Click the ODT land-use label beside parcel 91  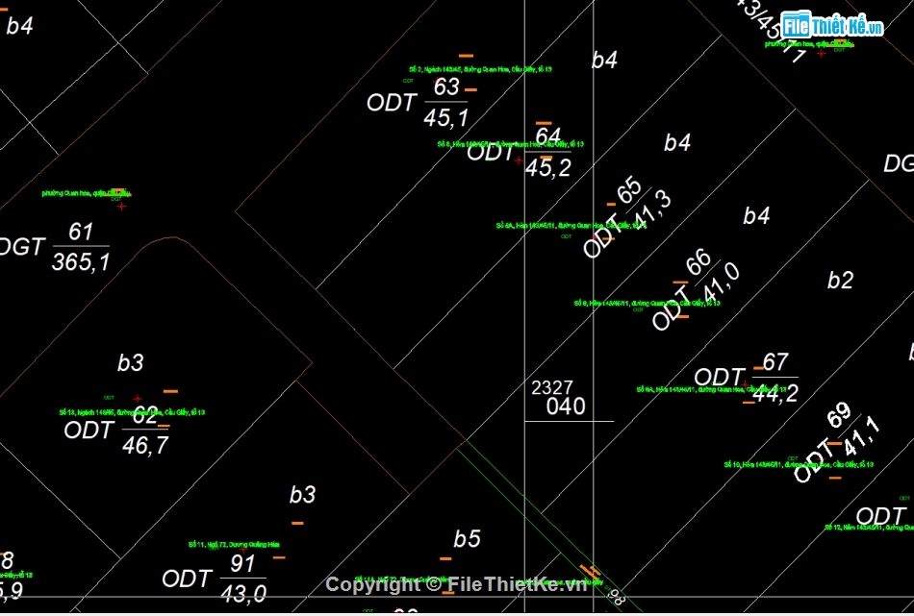[187, 579]
